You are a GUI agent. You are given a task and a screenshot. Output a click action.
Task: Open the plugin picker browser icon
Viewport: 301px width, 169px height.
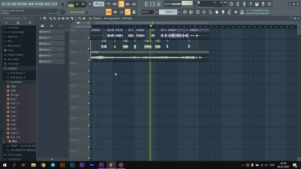[x=210, y=12]
